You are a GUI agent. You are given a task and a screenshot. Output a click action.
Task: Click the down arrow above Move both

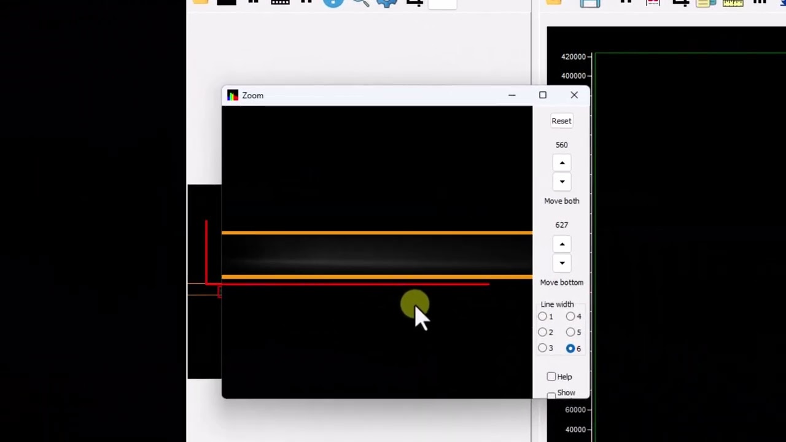[562, 182]
